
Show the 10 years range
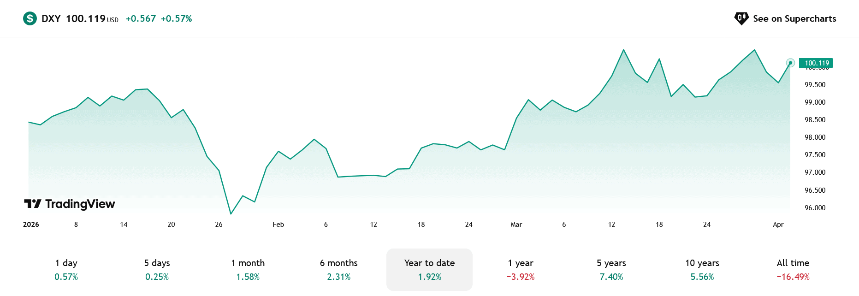coord(702,270)
